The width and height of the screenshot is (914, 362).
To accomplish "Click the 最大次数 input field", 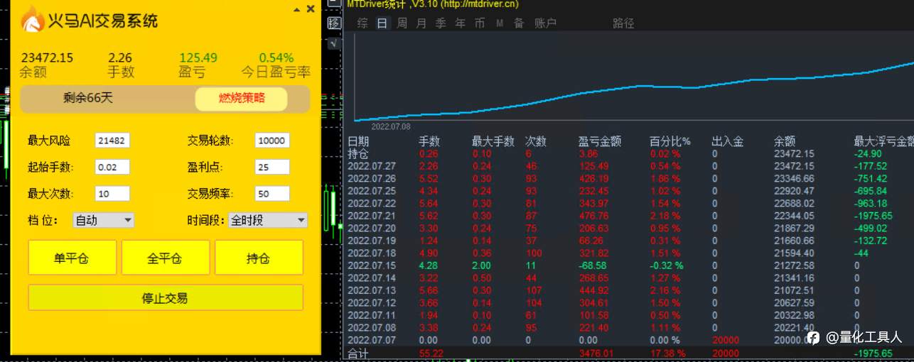I will pyautogui.click(x=112, y=193).
